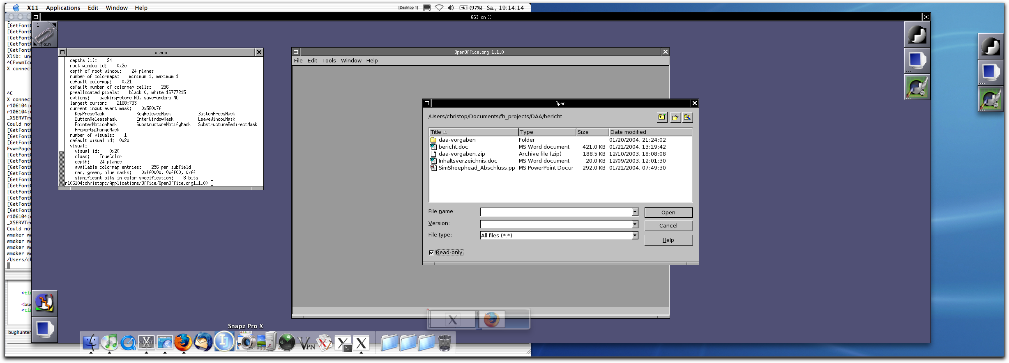Click the Default Directory icon in Open dialog

687,117
